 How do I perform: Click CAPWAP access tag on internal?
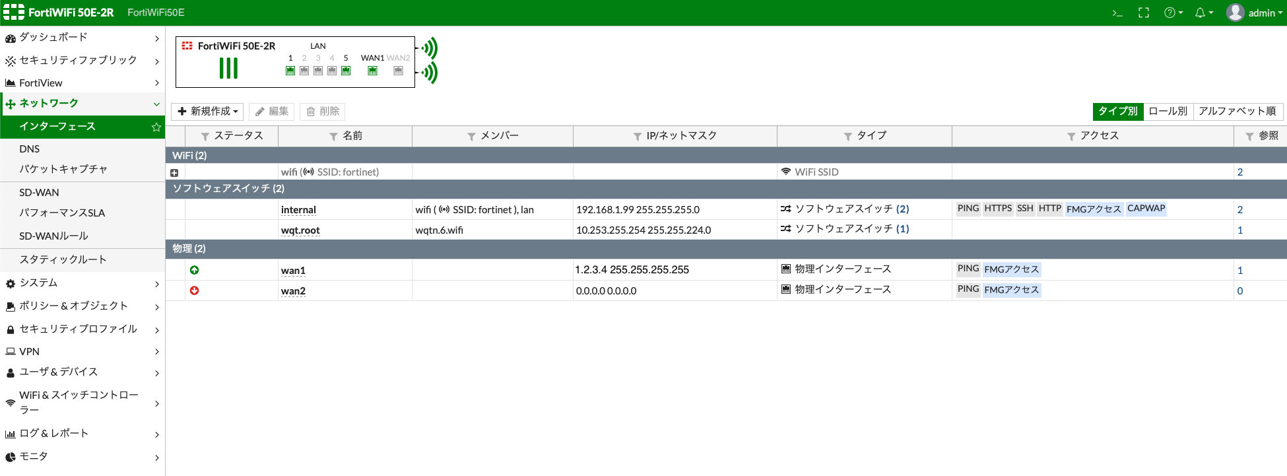[x=1146, y=209]
